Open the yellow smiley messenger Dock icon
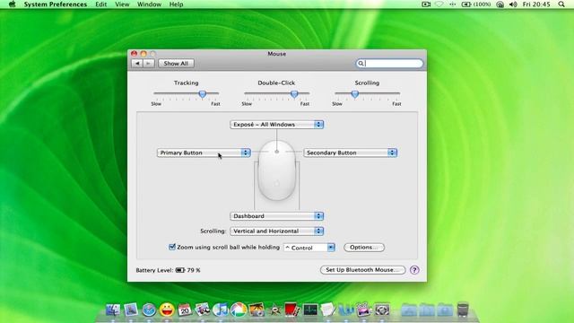Viewport: 574px width, 323px height. pos(167,310)
